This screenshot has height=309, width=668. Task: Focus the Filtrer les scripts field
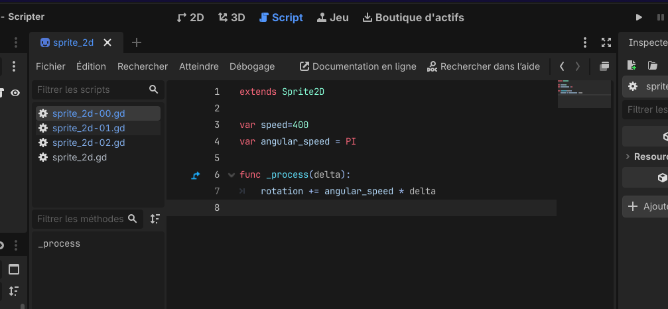click(x=98, y=90)
